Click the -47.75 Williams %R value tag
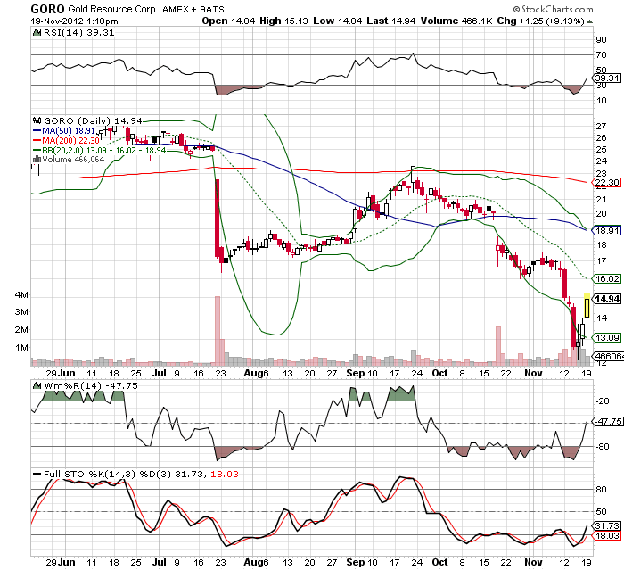The image size is (624, 570). tap(607, 421)
